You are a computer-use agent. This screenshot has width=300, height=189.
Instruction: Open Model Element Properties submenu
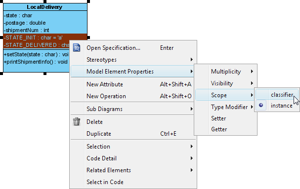tap(132, 71)
